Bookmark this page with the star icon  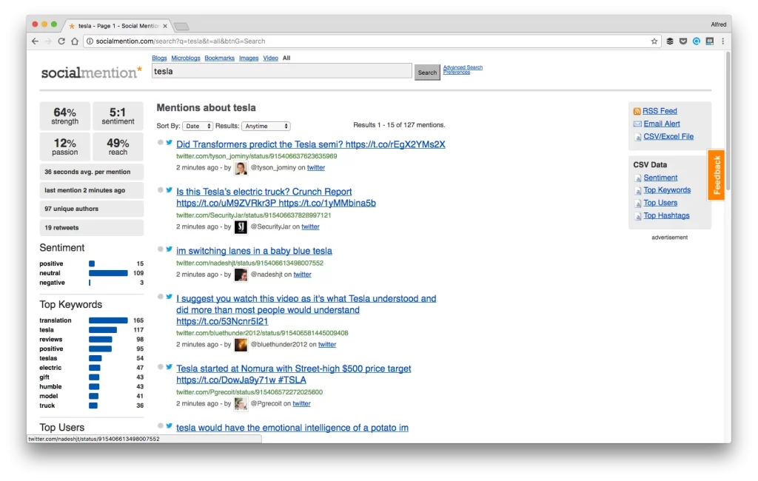pos(654,41)
